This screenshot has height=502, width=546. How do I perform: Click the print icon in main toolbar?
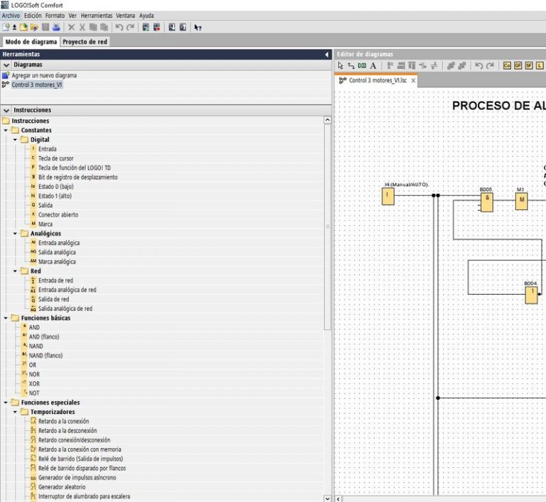tap(57, 27)
